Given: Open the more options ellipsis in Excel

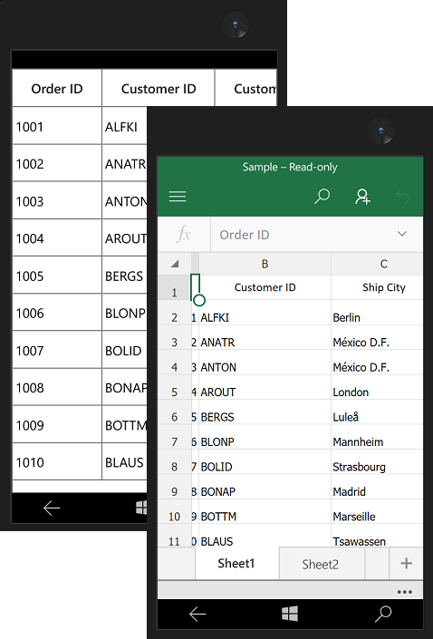Looking at the screenshot, I should (405, 592).
